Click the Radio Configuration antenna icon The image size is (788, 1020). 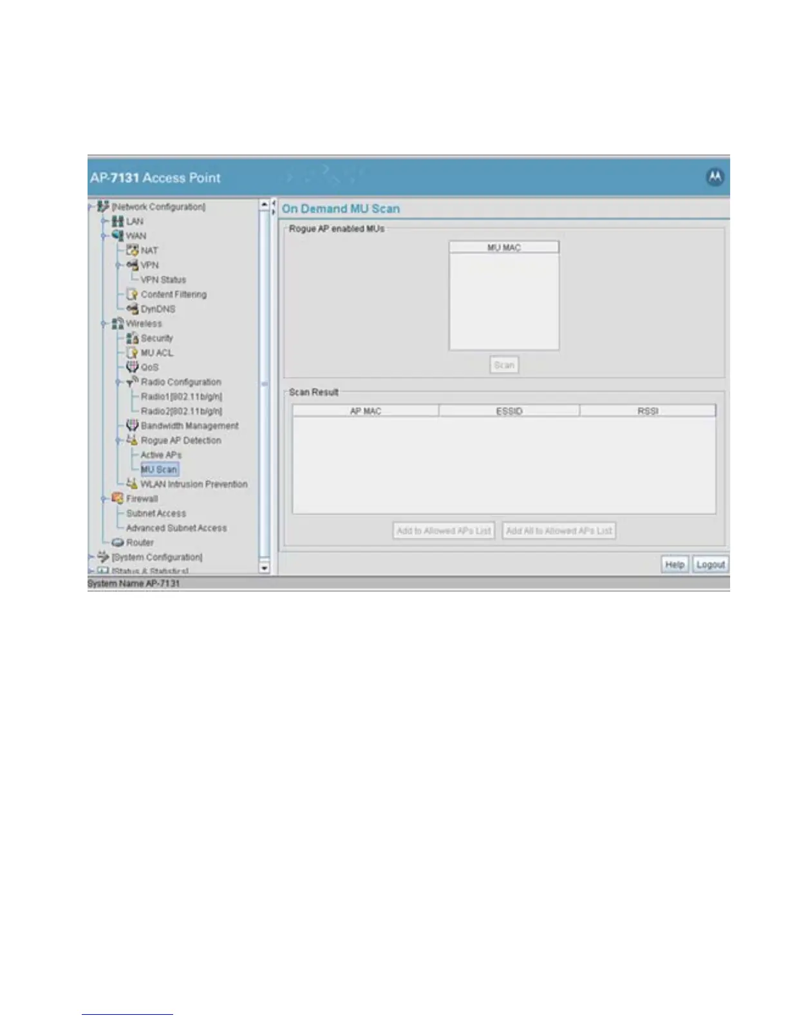coord(133,382)
